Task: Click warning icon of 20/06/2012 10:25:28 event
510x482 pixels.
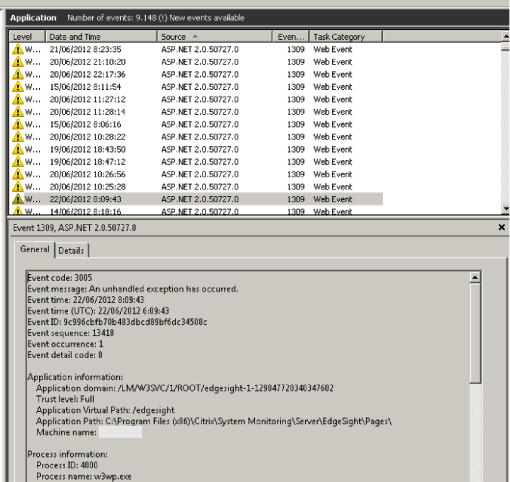Action: click(18, 187)
